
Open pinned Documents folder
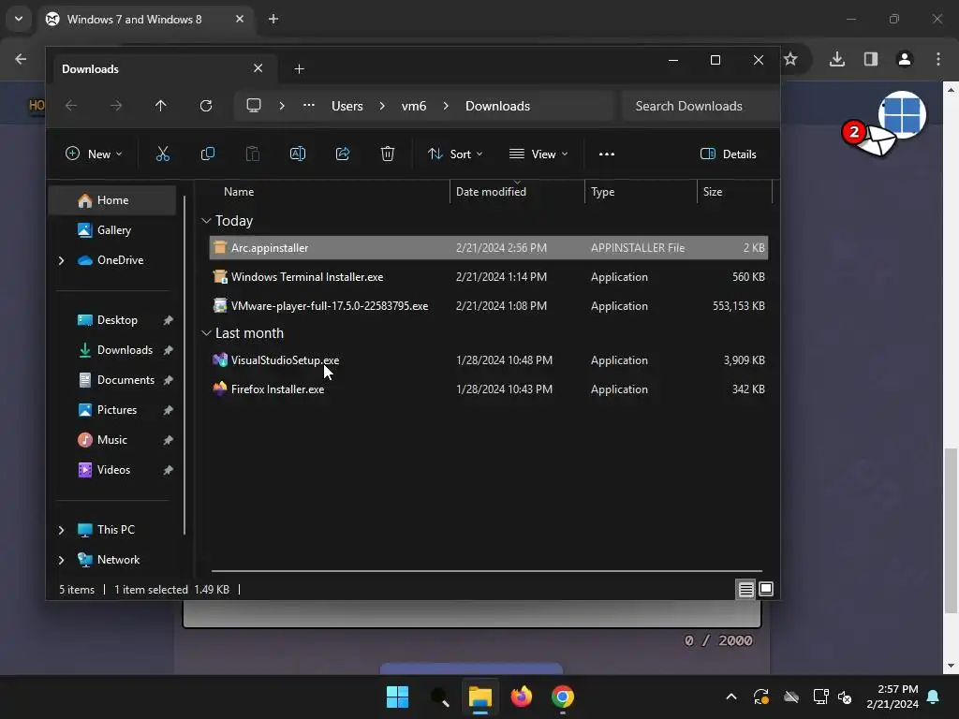pos(112,380)
